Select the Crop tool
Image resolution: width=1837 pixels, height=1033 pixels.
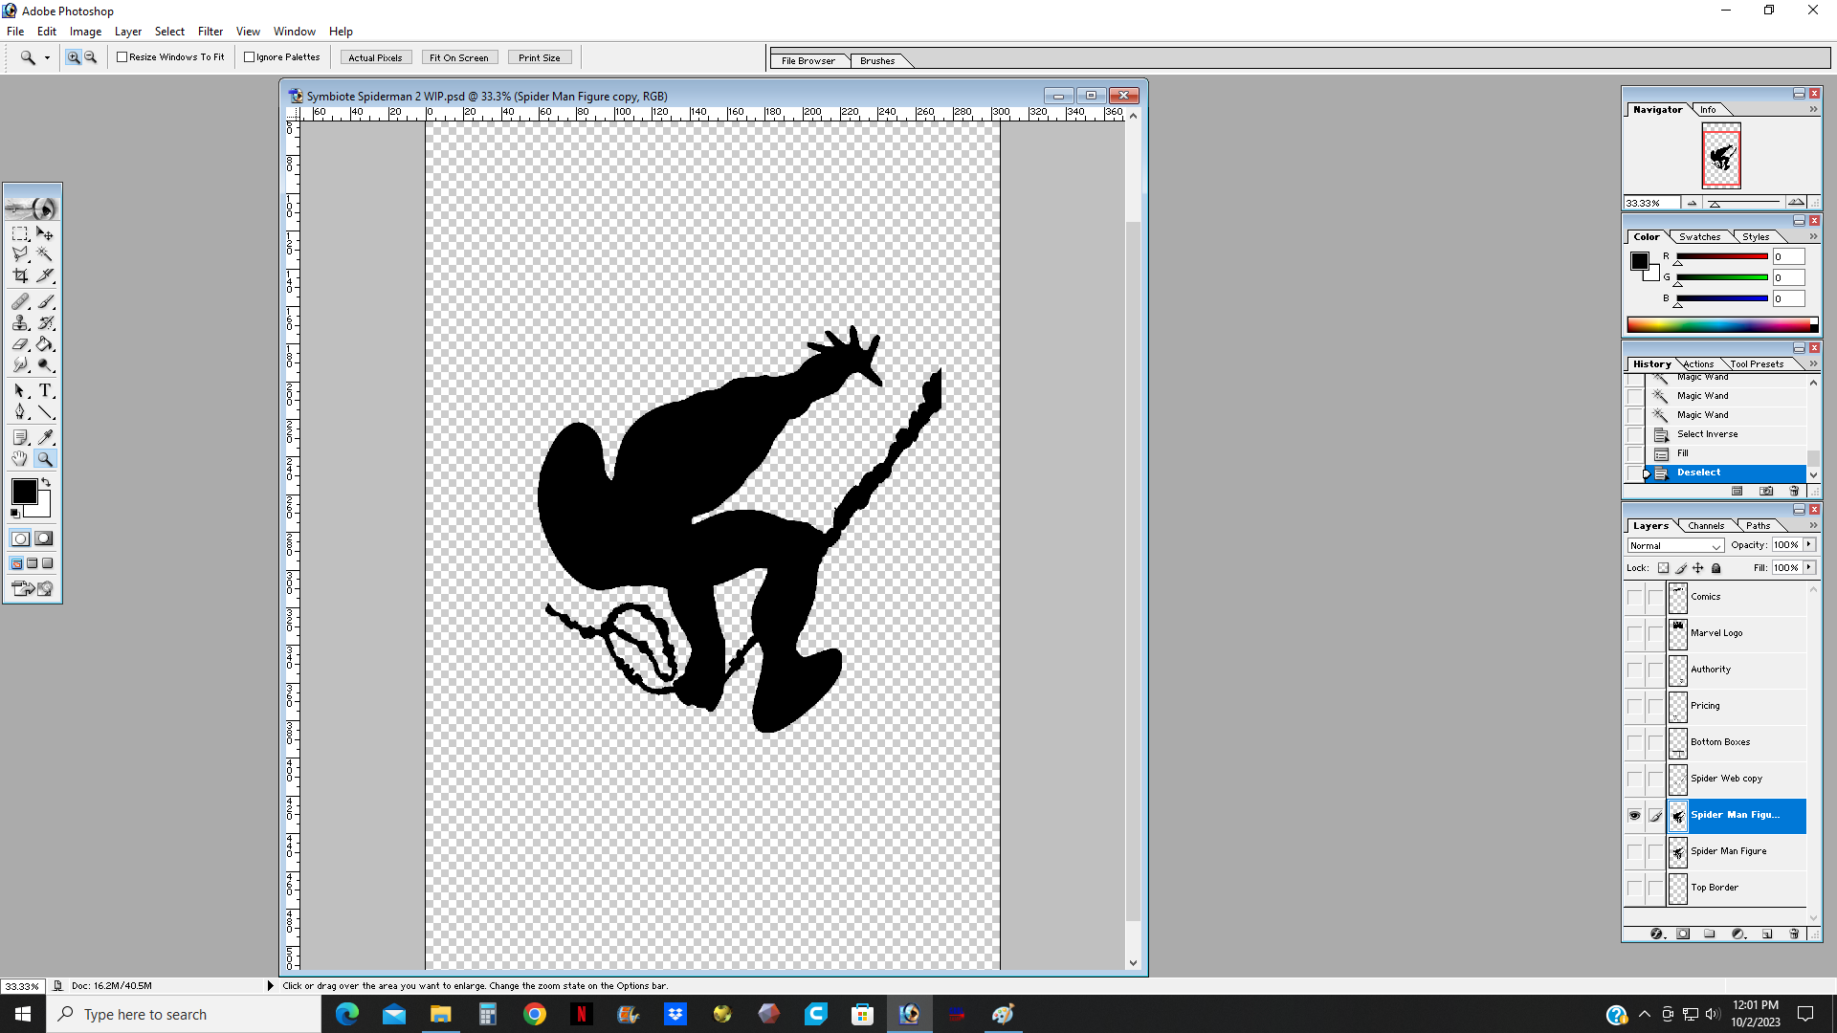pos(20,275)
